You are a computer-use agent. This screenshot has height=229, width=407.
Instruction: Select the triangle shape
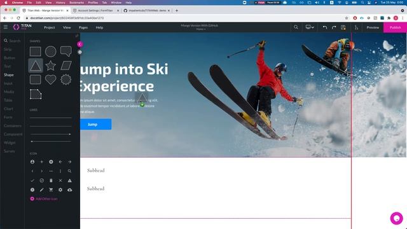tap(36, 66)
